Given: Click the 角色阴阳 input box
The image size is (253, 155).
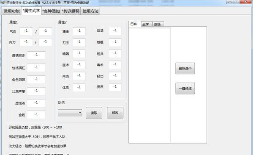Looking at the screenshot, I should pyautogui.click(x=36, y=80).
